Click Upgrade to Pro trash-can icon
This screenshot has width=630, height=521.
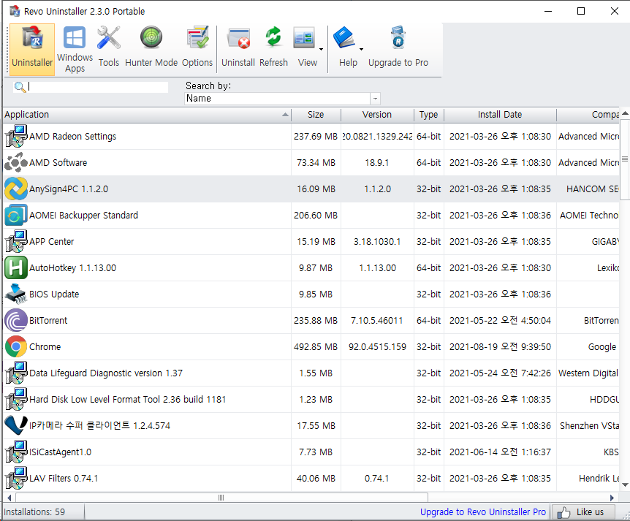click(398, 37)
